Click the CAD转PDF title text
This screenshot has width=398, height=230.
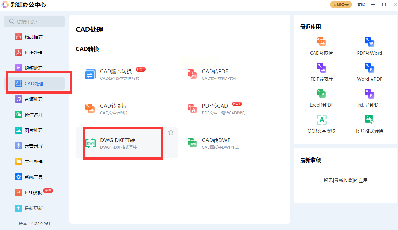pyautogui.click(x=215, y=71)
